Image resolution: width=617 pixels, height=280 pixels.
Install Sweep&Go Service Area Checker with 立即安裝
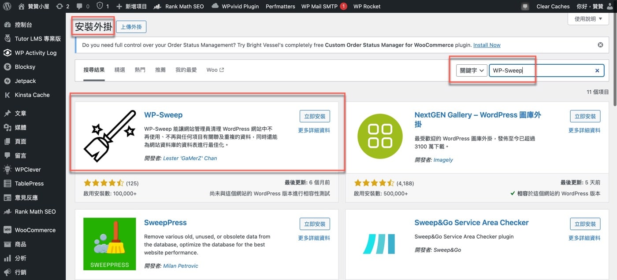[x=585, y=224]
